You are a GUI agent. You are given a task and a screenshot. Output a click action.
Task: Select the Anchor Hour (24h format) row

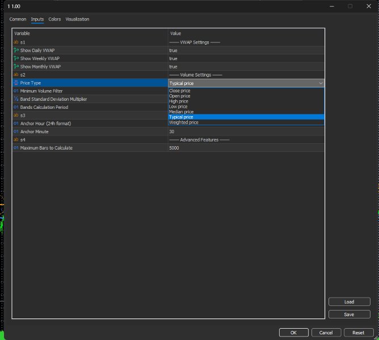[x=90, y=124]
